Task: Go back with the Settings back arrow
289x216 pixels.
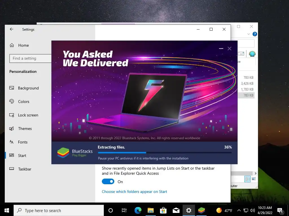Action: tap(12, 29)
